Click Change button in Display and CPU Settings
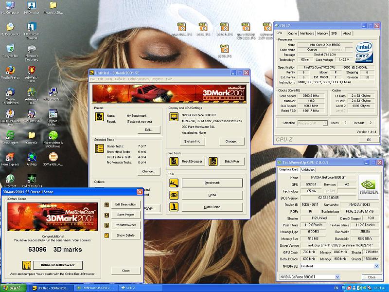This screenshot has height=292, width=389. [232, 141]
